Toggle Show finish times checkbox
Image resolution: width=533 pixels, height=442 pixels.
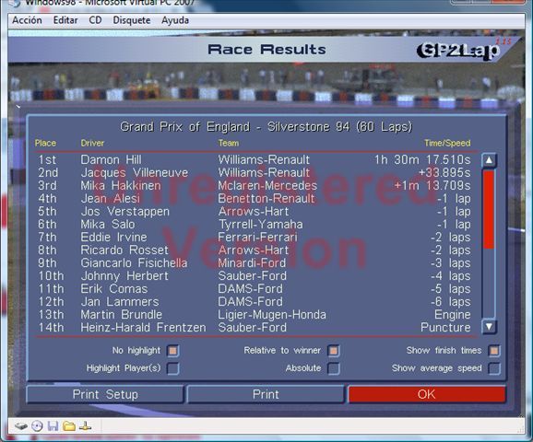coord(494,351)
